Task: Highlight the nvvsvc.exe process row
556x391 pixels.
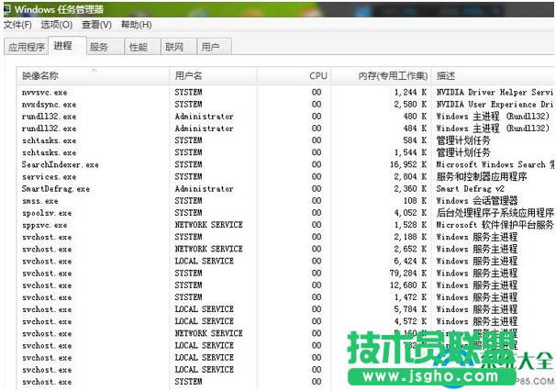Action: tap(45, 93)
